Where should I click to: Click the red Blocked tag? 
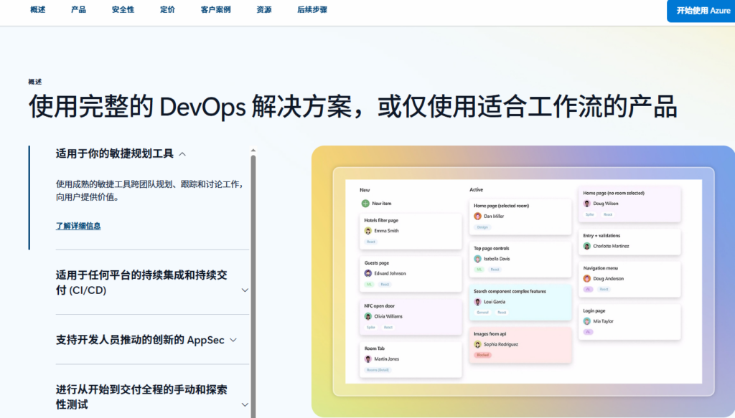(x=482, y=356)
